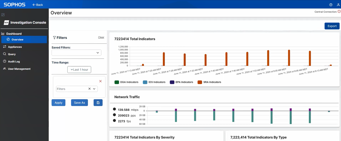This screenshot has width=341, height=141.
Task: Click the help question mark icon
Action: (331, 5)
